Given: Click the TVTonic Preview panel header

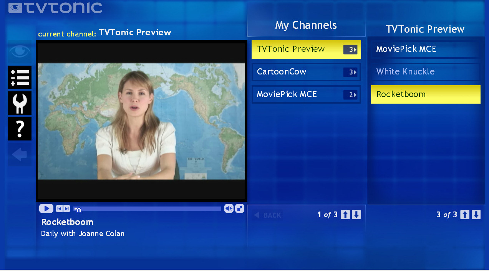Looking at the screenshot, I should point(425,30).
